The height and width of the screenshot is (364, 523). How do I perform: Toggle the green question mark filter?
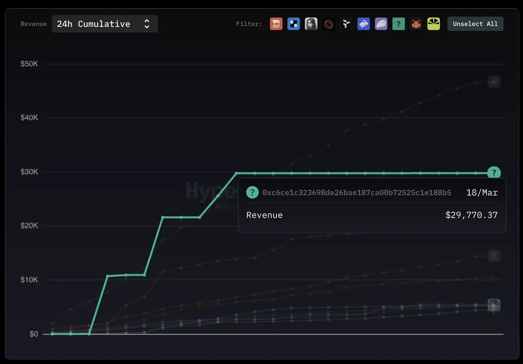[x=399, y=24]
